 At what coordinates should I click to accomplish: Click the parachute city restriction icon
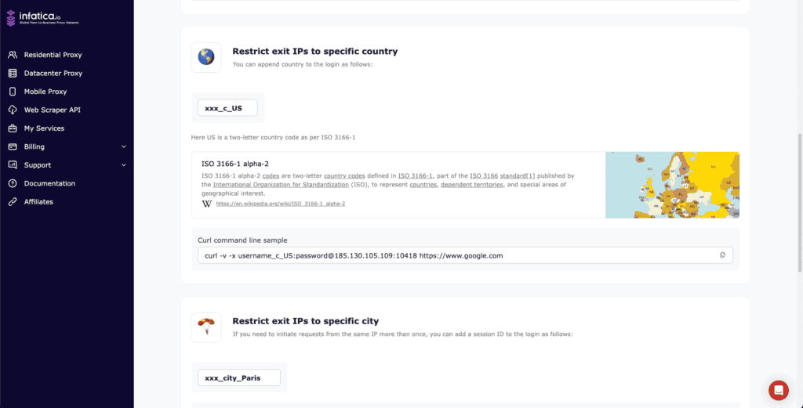tap(206, 327)
